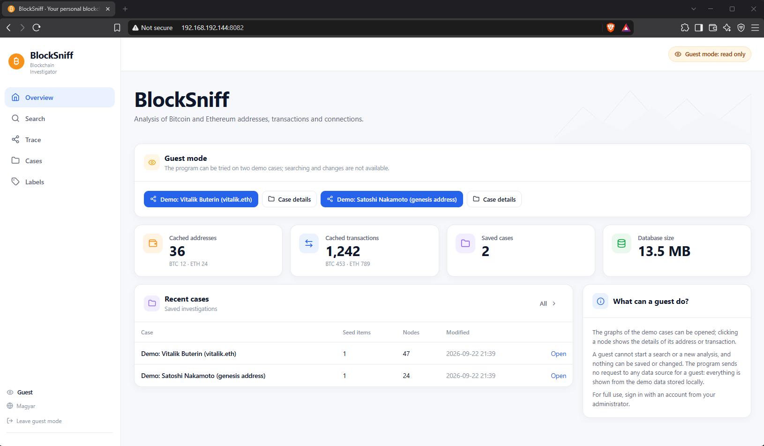
Task: Open the Trace section
Action: click(x=60, y=140)
